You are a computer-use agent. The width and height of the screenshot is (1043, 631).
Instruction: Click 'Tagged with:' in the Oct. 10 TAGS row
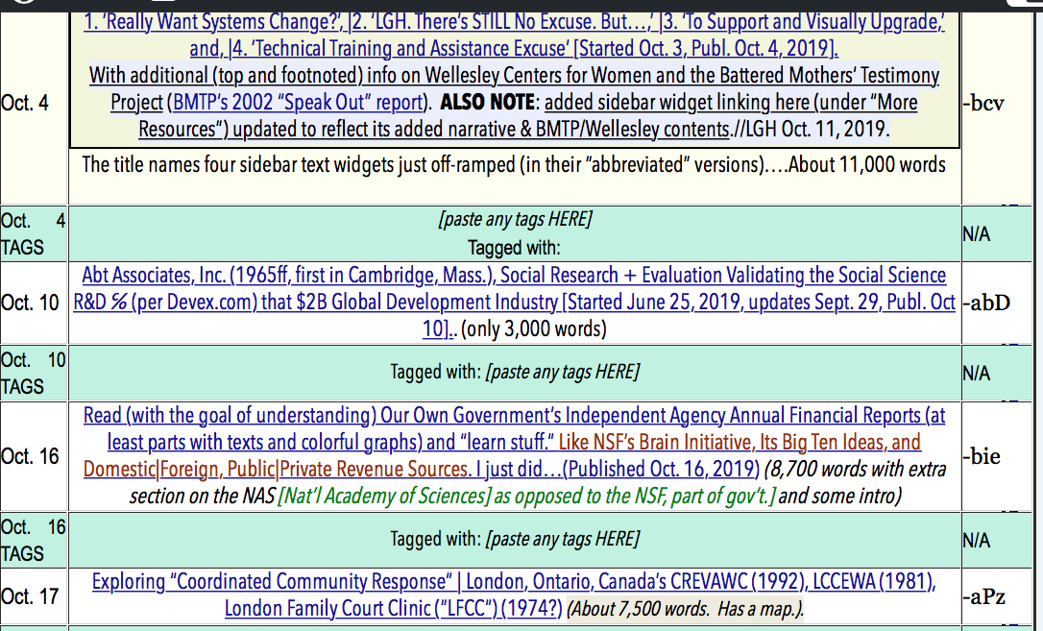[x=436, y=372]
